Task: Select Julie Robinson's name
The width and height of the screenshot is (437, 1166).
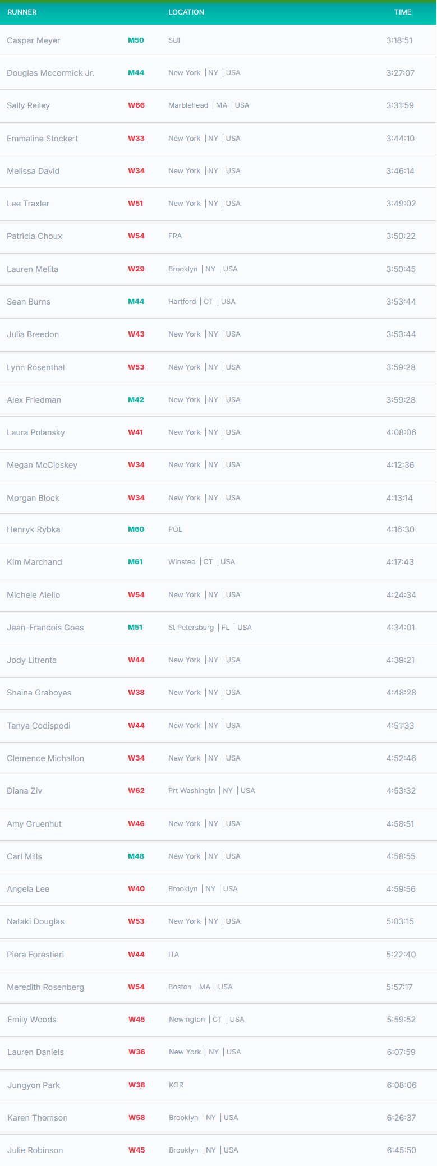Action: [x=35, y=1150]
